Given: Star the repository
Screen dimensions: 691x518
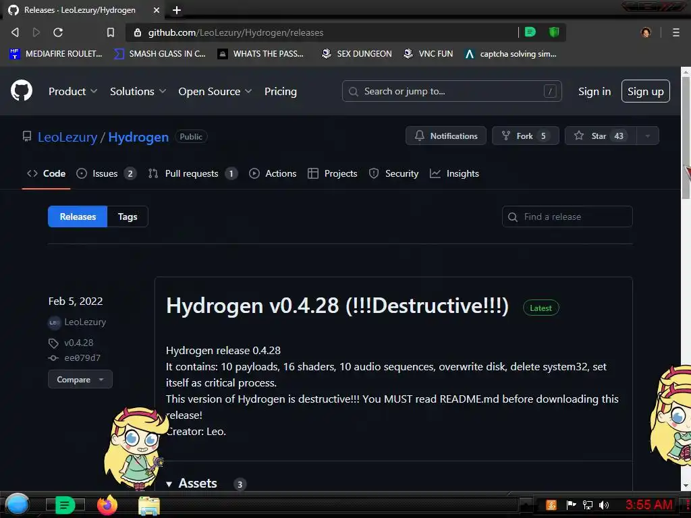Looking at the screenshot, I should 600,136.
